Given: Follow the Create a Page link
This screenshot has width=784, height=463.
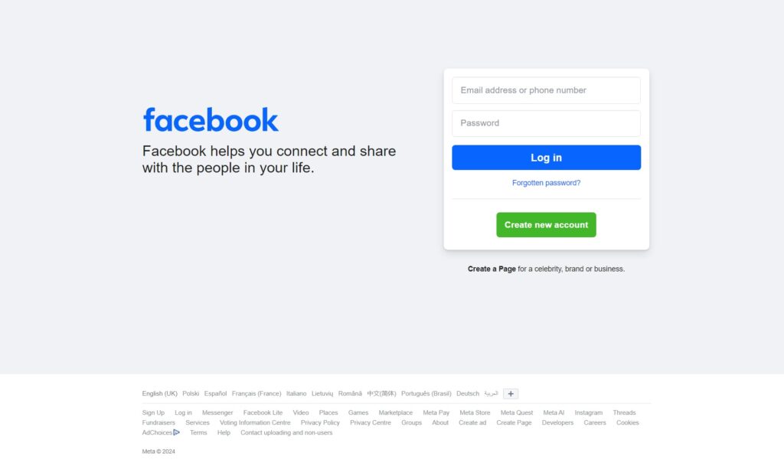Looking at the screenshot, I should point(492,269).
